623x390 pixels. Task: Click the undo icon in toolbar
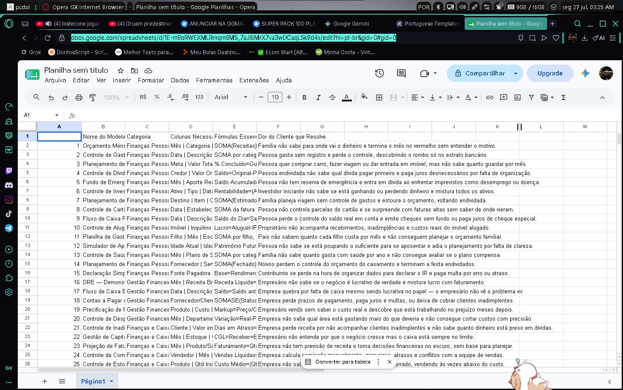point(51,97)
